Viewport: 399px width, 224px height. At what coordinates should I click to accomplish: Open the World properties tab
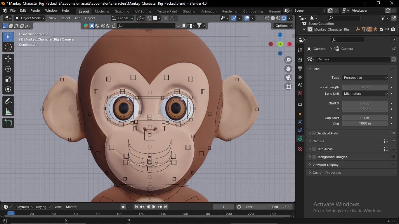coord(300,93)
